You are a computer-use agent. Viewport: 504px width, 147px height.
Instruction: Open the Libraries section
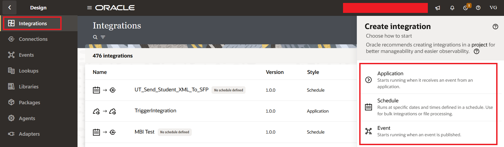pos(28,87)
